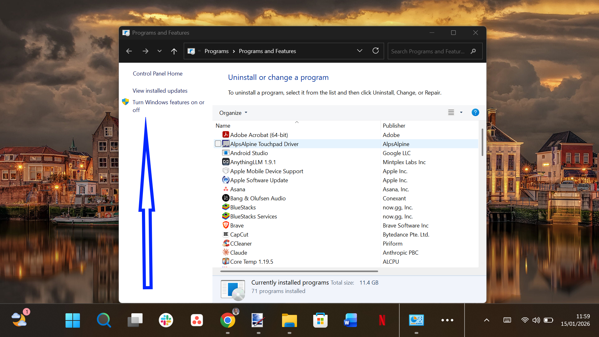Select CapCut in the program list
Image resolution: width=599 pixels, height=337 pixels.
[x=239, y=234]
